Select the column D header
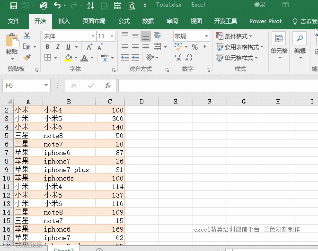This screenshot has width=318, height=251. click(141, 102)
